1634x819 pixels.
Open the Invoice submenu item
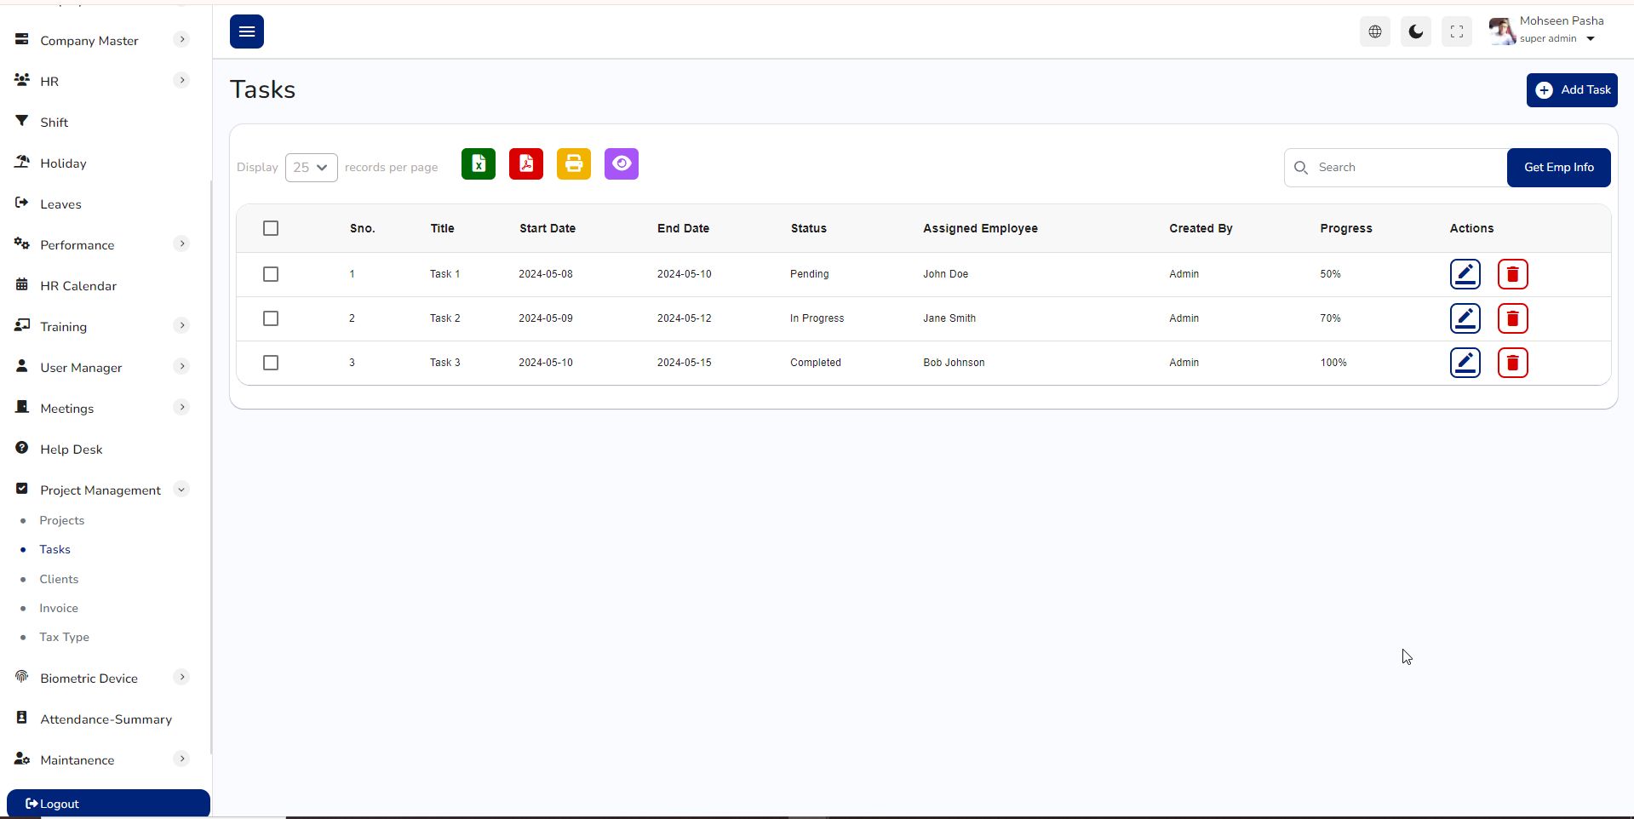(59, 608)
